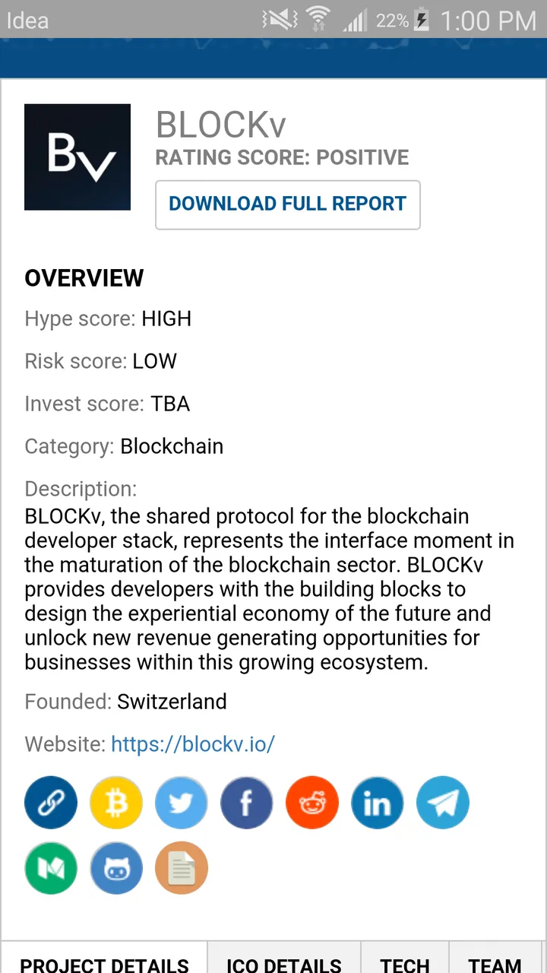Tap the Wi-Fi status icon
Viewport: 547px width, 973px height.
click(318, 20)
